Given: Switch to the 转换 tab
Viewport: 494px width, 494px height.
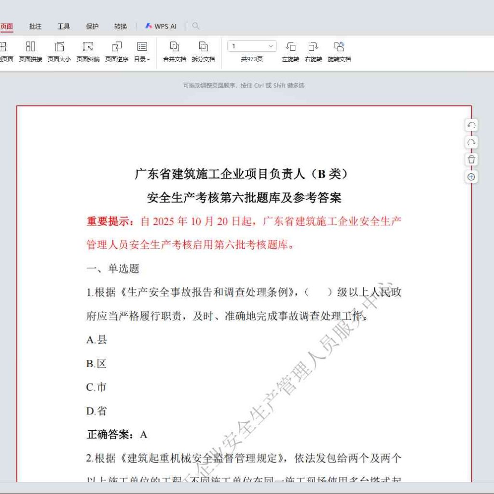Looking at the screenshot, I should [x=120, y=26].
